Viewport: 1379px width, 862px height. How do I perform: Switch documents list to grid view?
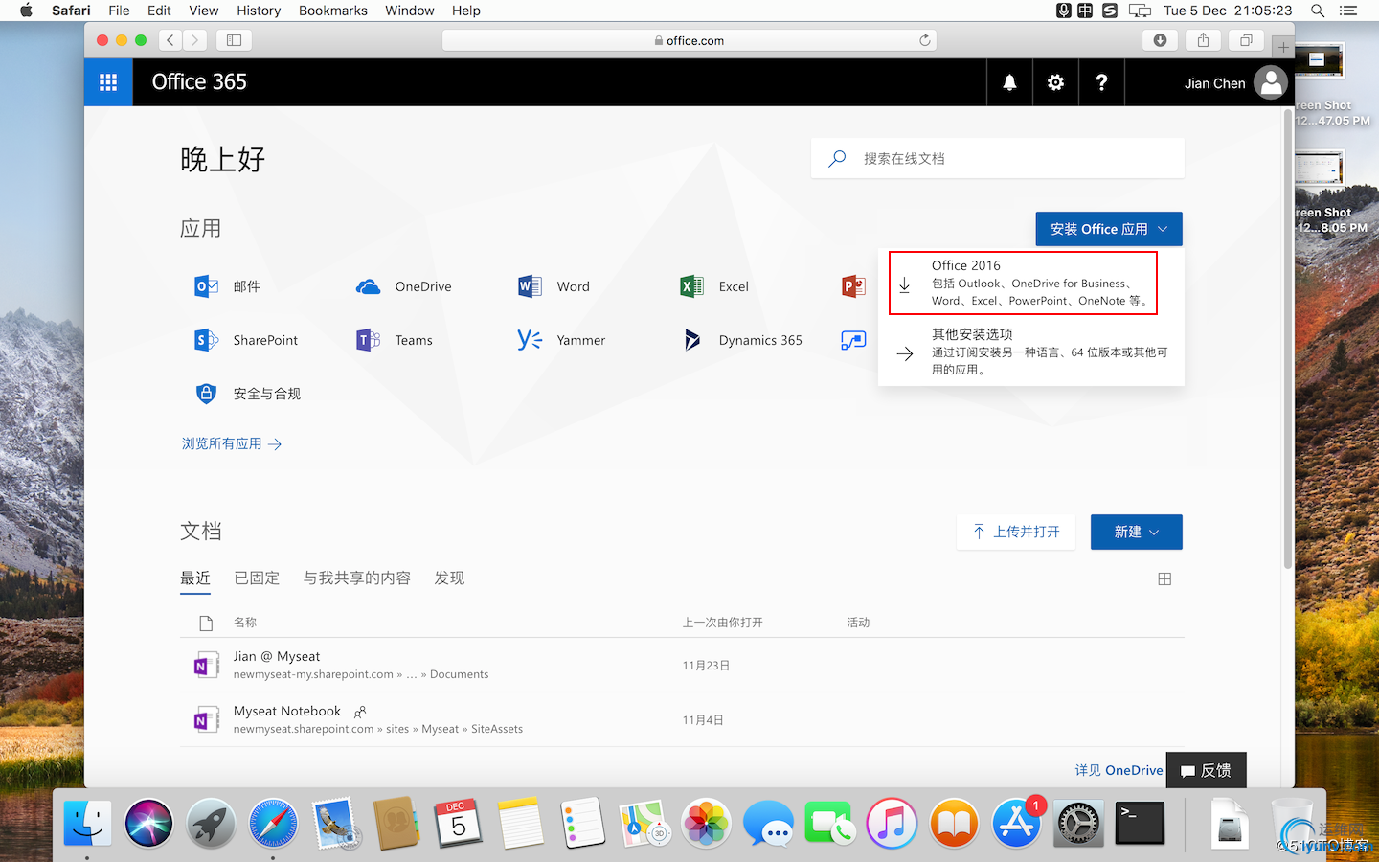pos(1164,578)
